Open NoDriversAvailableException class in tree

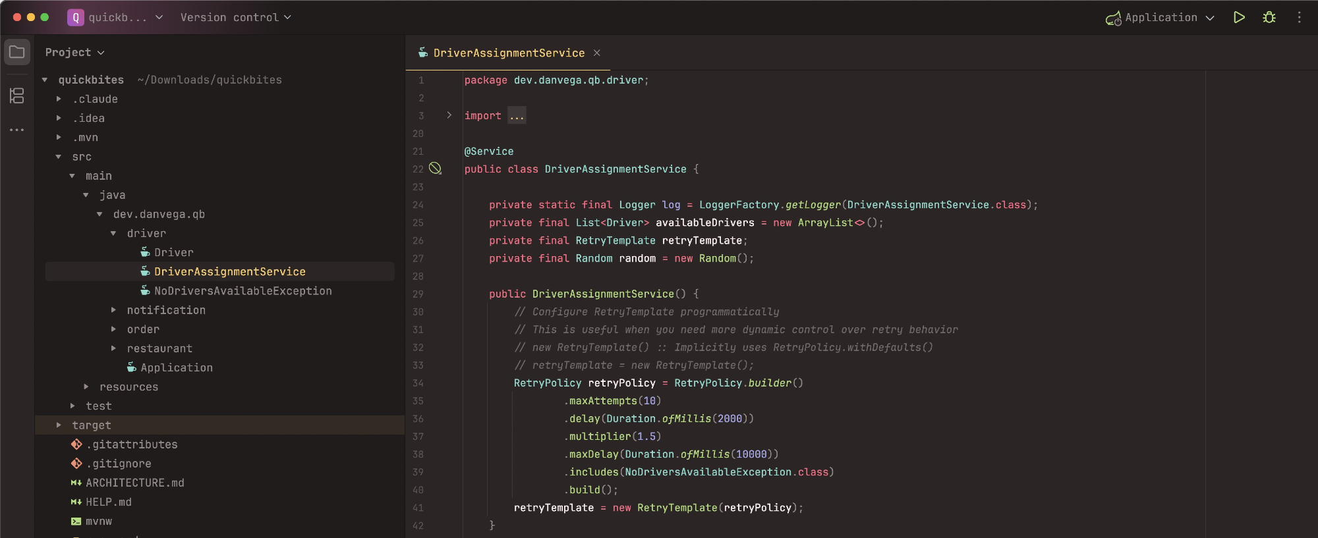click(x=242, y=291)
